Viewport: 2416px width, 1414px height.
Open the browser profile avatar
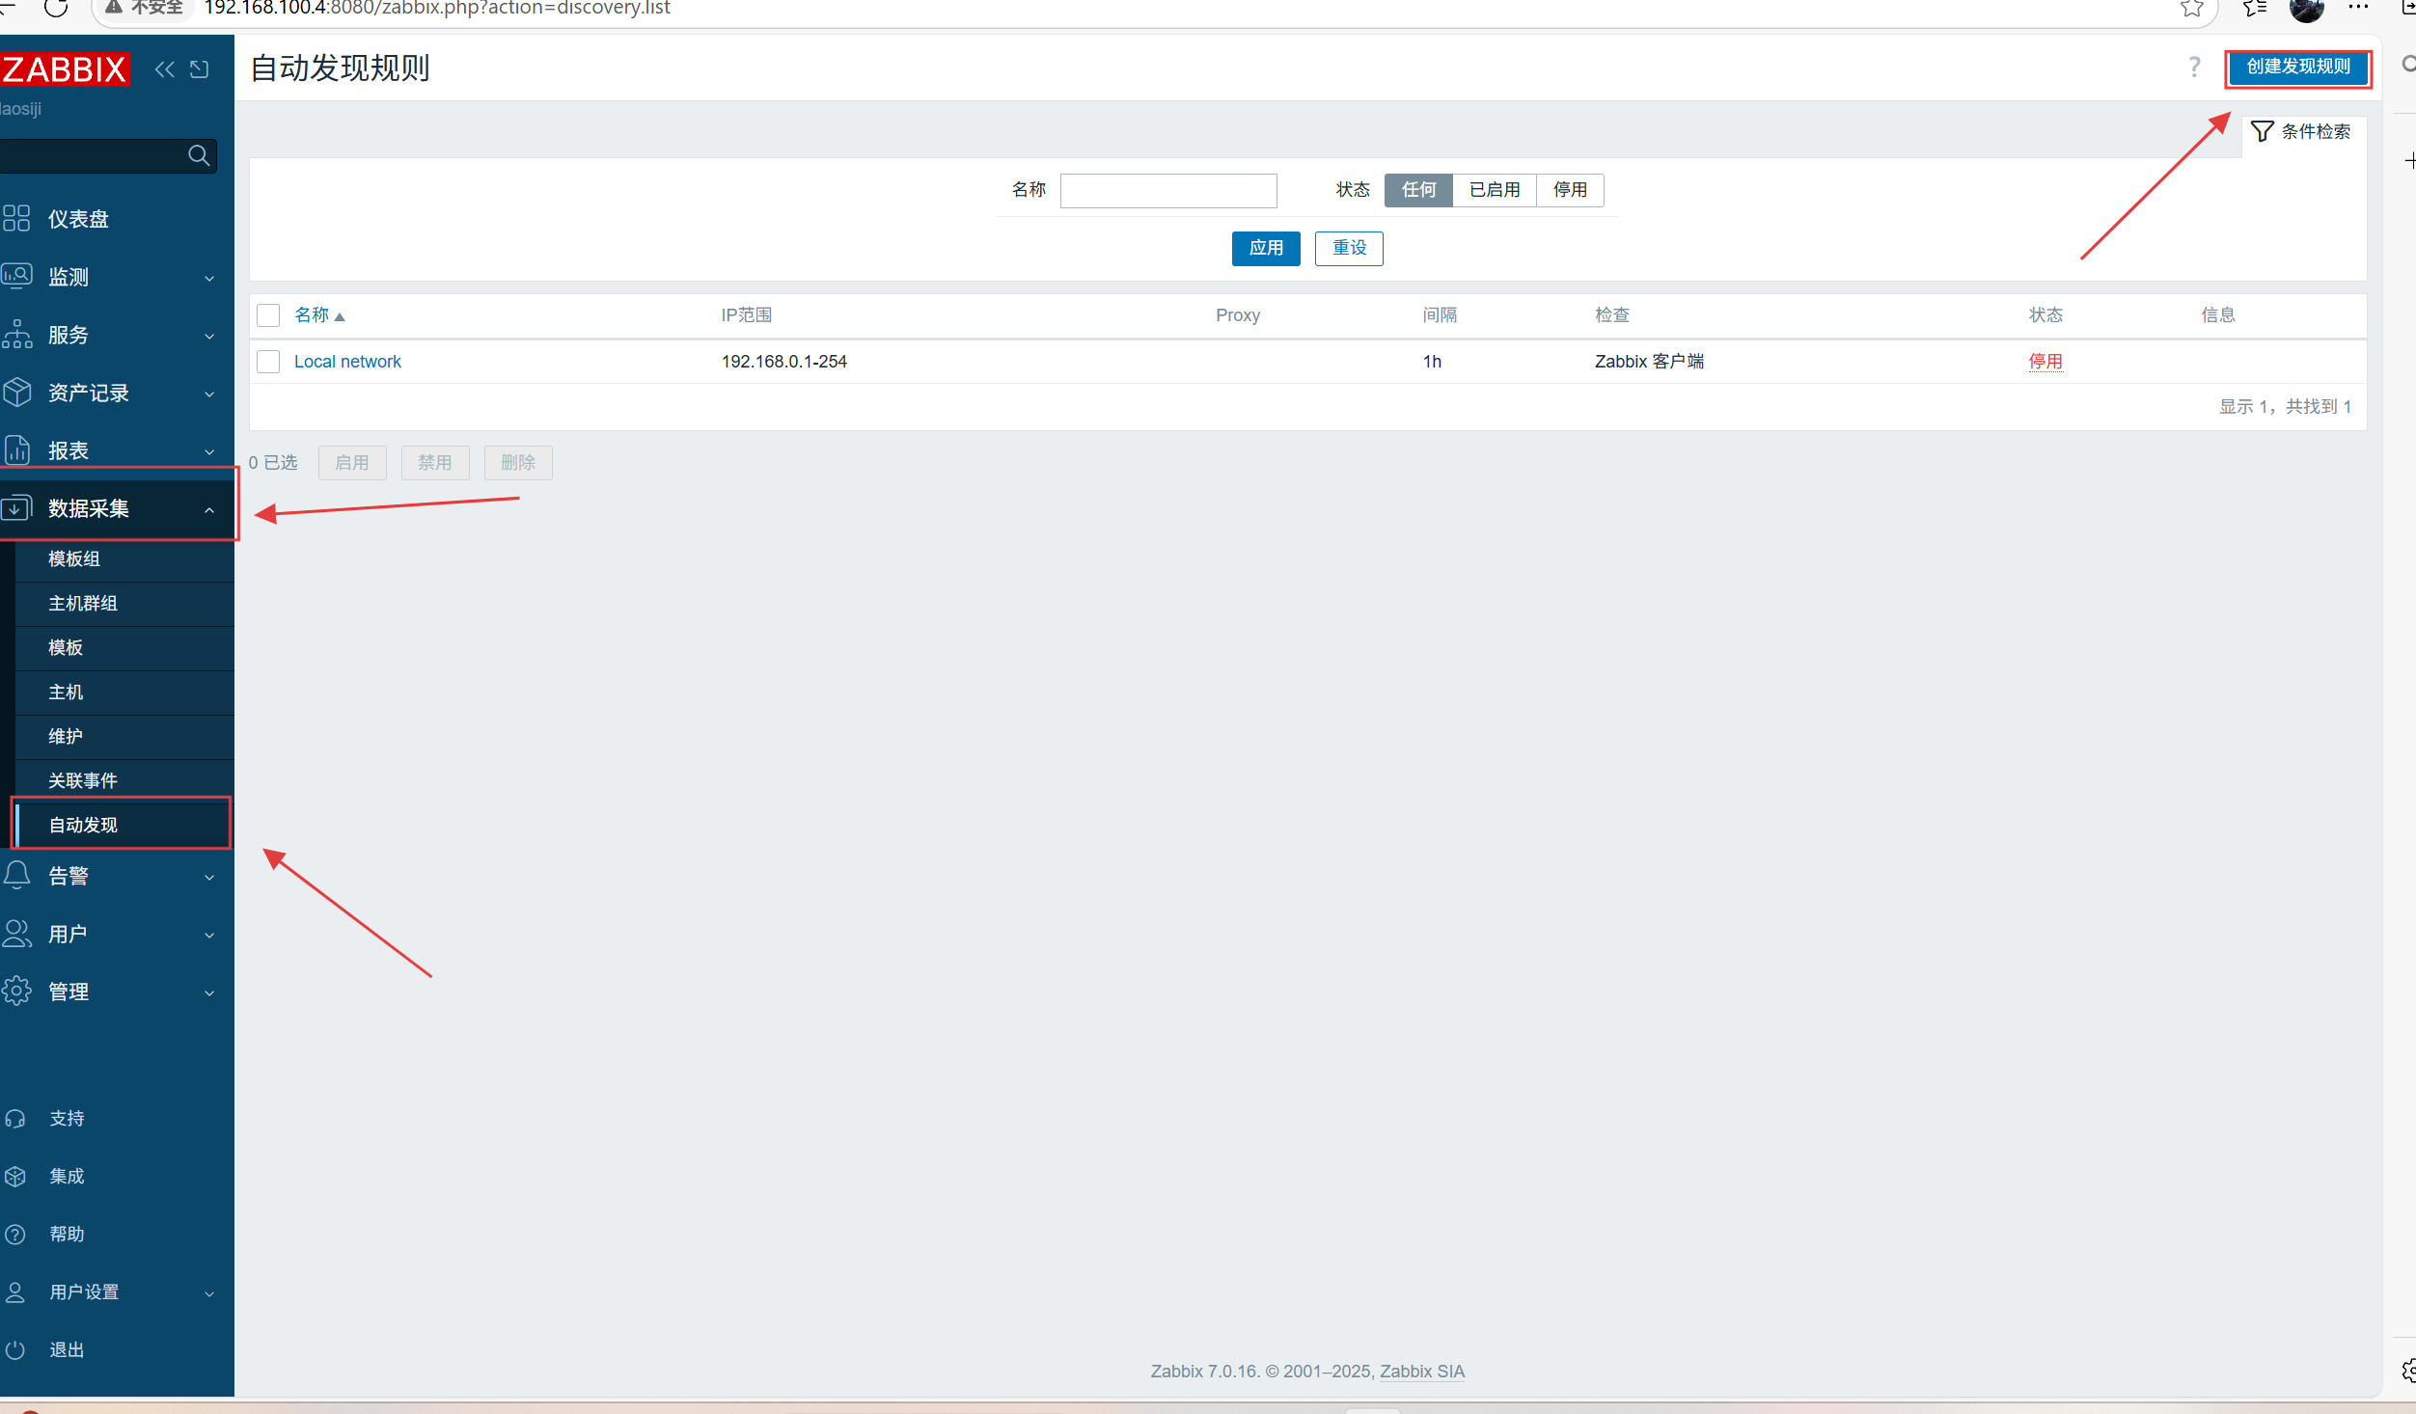(x=2307, y=9)
